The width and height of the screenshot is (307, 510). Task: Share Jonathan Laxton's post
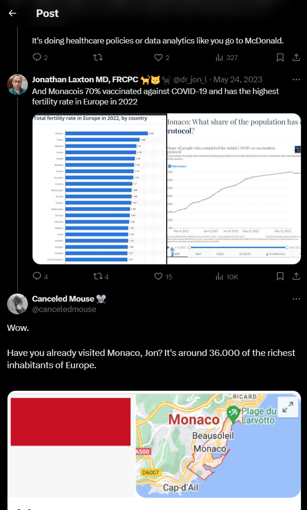(x=296, y=277)
